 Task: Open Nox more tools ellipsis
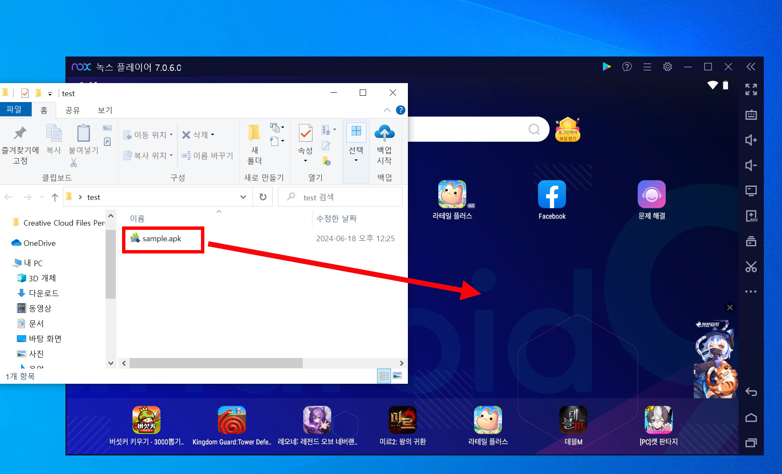tap(751, 291)
